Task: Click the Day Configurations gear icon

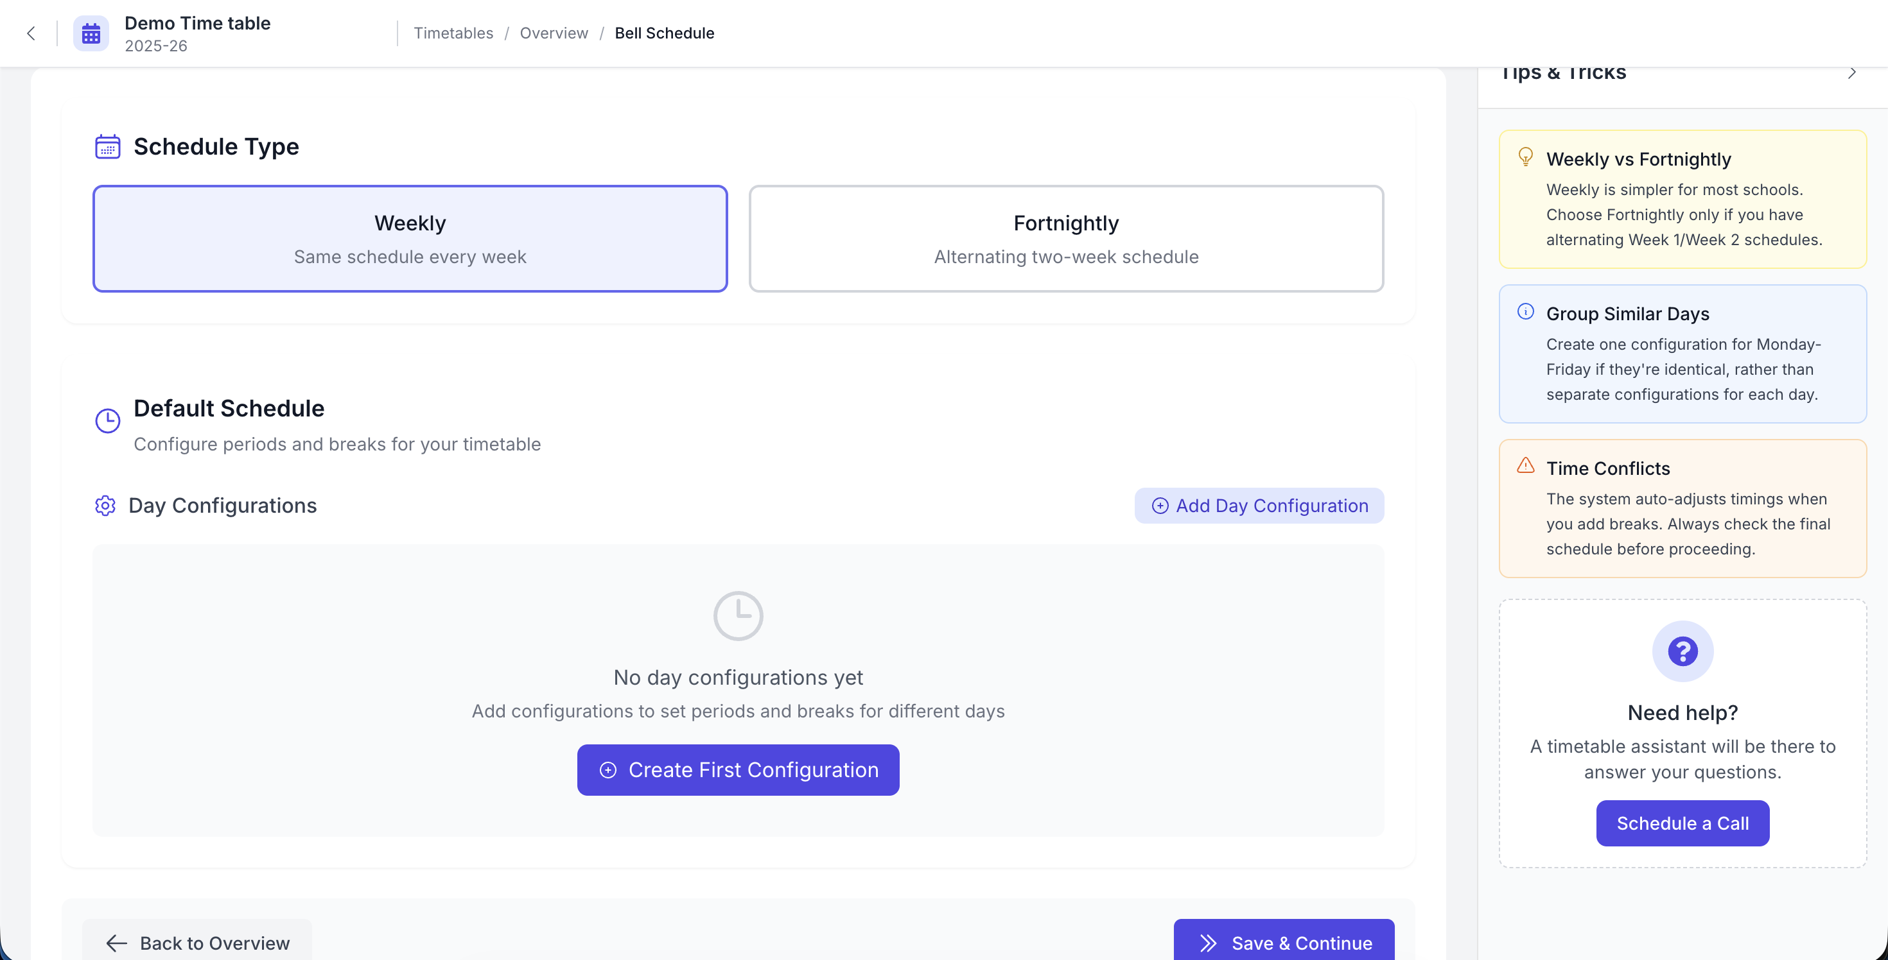Action: (105, 505)
